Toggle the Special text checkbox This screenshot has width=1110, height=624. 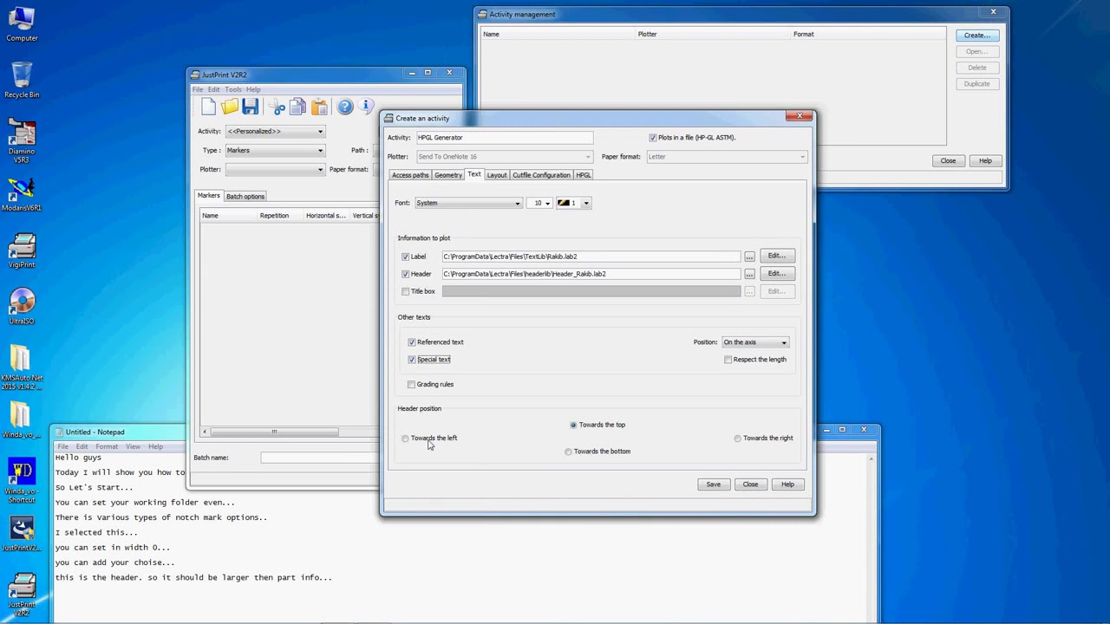coord(412,360)
